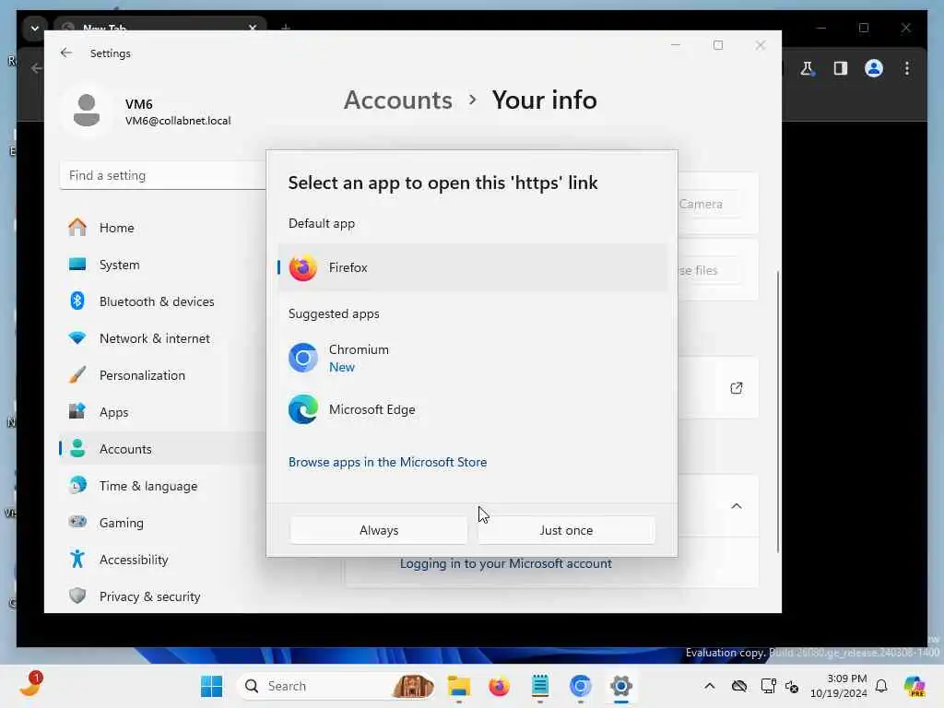This screenshot has height=708, width=944.
Task: Click the Chromium profile avatar icon
Action: [x=874, y=68]
